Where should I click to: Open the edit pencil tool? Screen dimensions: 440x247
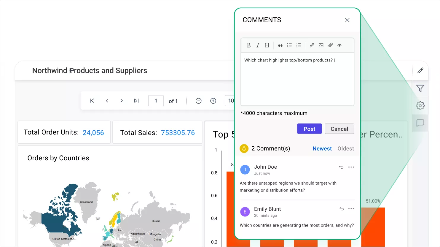point(420,70)
